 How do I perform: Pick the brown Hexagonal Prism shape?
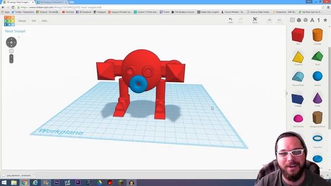[x=318, y=118]
